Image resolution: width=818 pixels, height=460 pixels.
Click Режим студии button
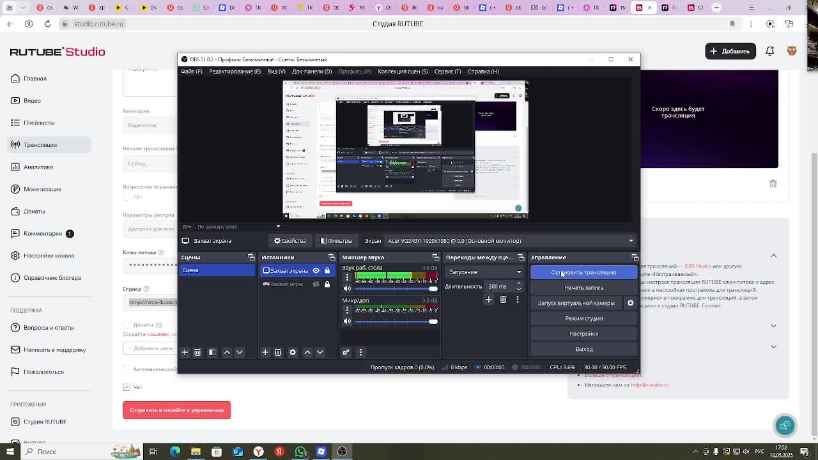coord(583,318)
